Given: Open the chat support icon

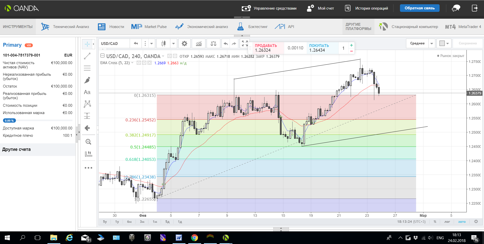Looking at the screenshot, I should (456, 8).
